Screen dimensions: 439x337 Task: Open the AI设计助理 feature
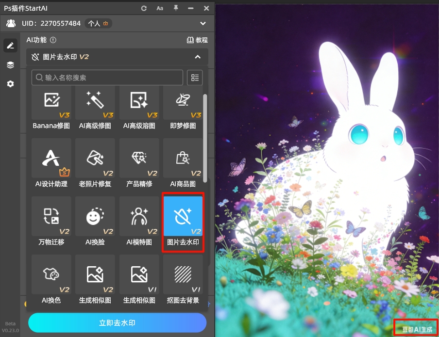(51, 158)
